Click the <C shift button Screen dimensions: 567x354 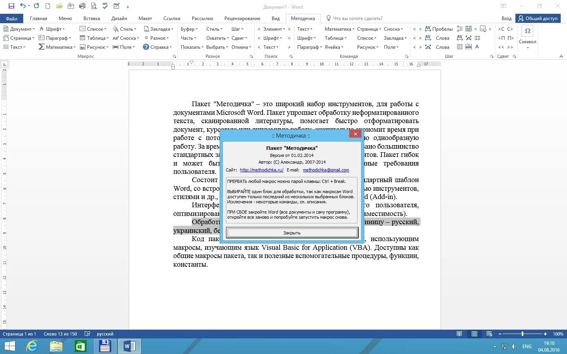point(501,29)
